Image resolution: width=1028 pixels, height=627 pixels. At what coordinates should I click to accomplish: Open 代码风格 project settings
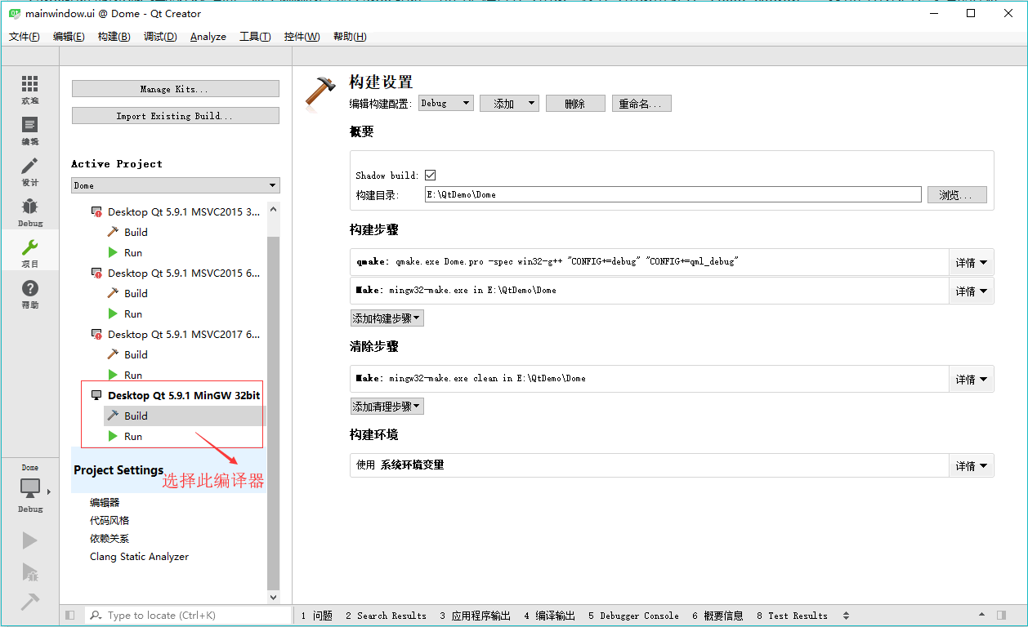coord(110,521)
